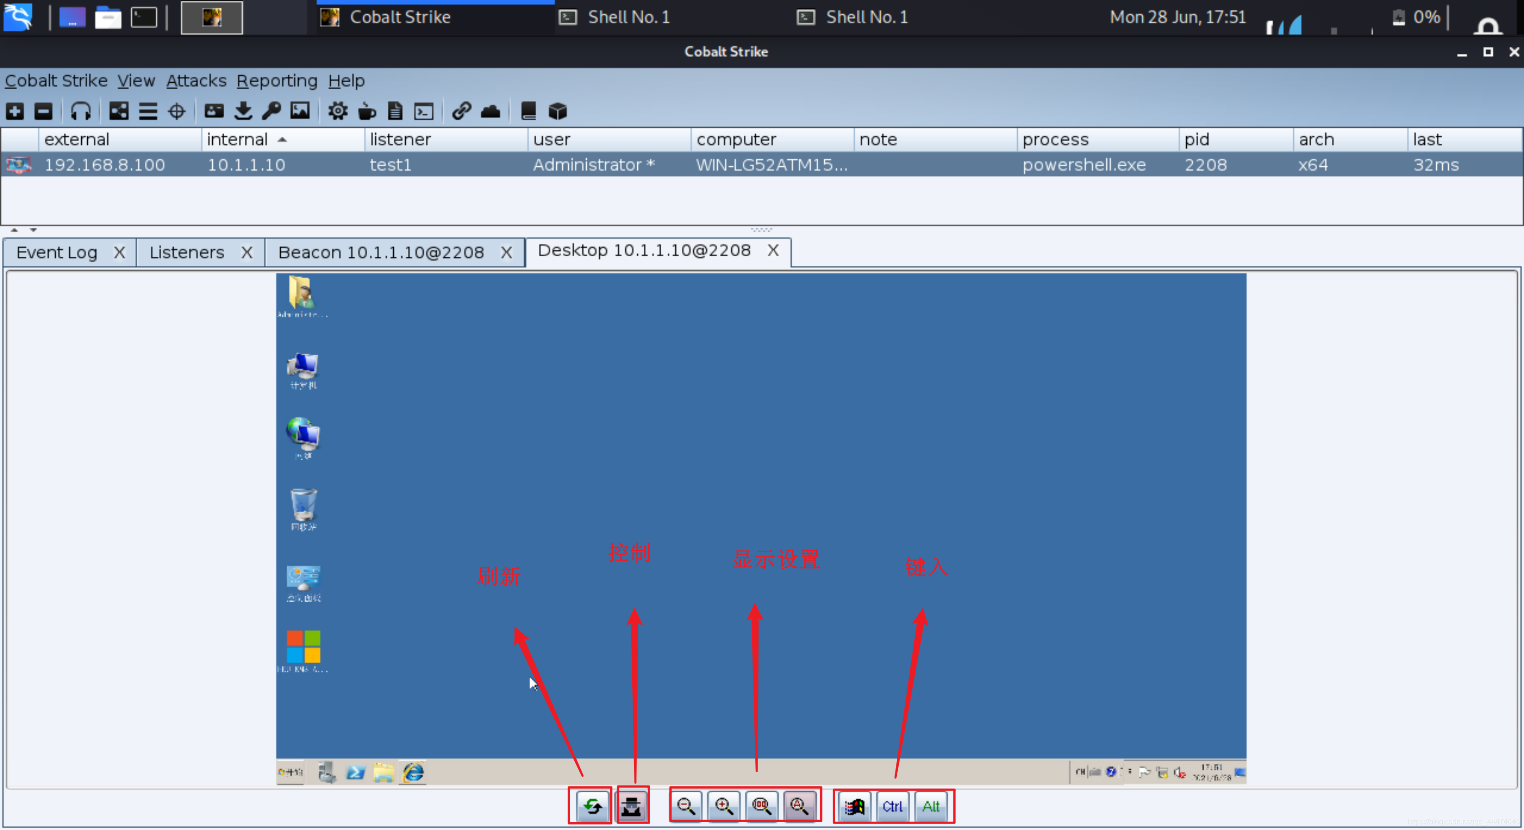This screenshot has width=1524, height=830.
Task: Sort sessions by the internal column header
Action: 237,140
